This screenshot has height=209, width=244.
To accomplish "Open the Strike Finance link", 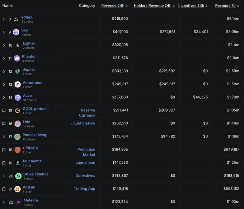I will (x=36, y=174).
